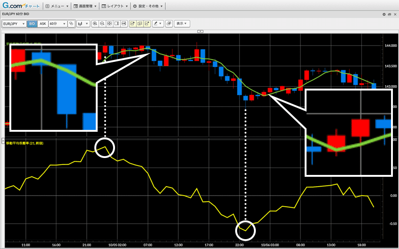
Task: Open the 画面管理 menu
Action: tap(85, 6)
